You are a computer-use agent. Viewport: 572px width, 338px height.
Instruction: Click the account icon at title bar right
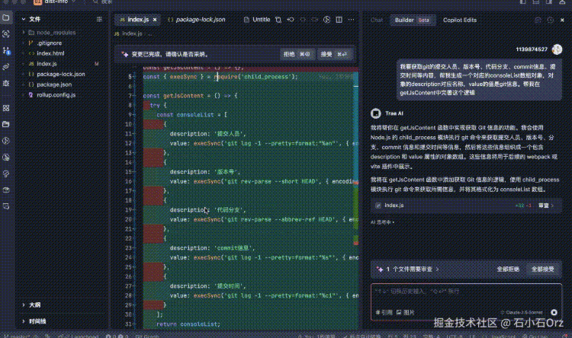coord(562,2)
